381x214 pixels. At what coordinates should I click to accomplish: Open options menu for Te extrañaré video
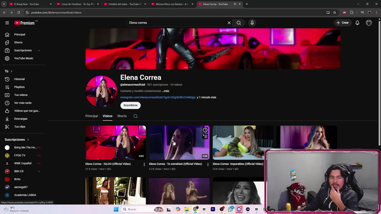coord(208,164)
